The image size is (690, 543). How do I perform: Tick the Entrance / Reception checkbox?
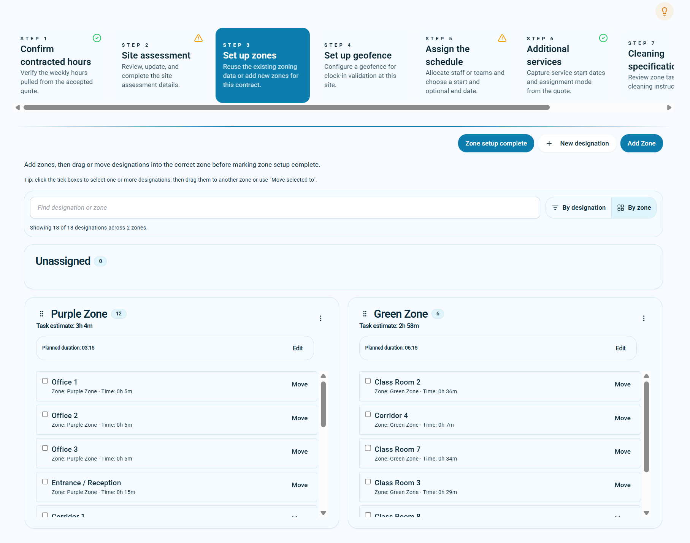click(45, 481)
